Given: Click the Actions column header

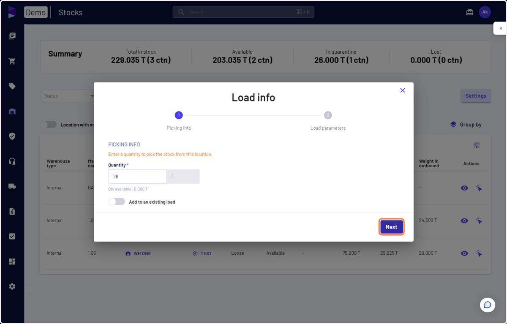Looking at the screenshot, I should (x=471, y=163).
